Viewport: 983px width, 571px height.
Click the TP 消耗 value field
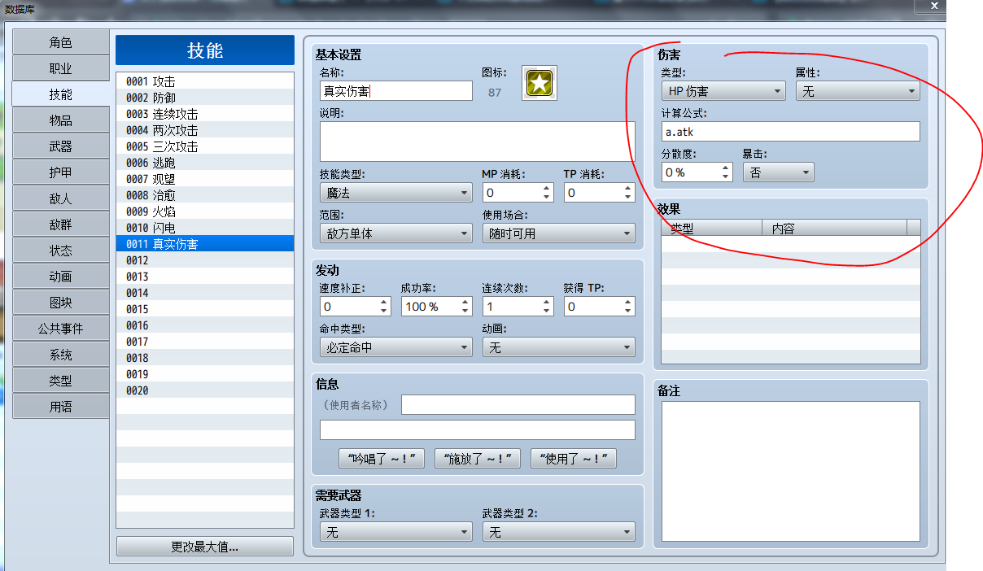point(599,193)
